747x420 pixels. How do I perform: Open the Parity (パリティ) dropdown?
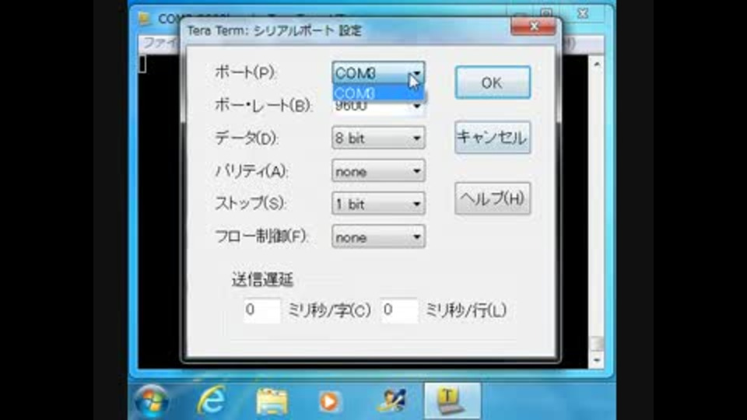[378, 171]
